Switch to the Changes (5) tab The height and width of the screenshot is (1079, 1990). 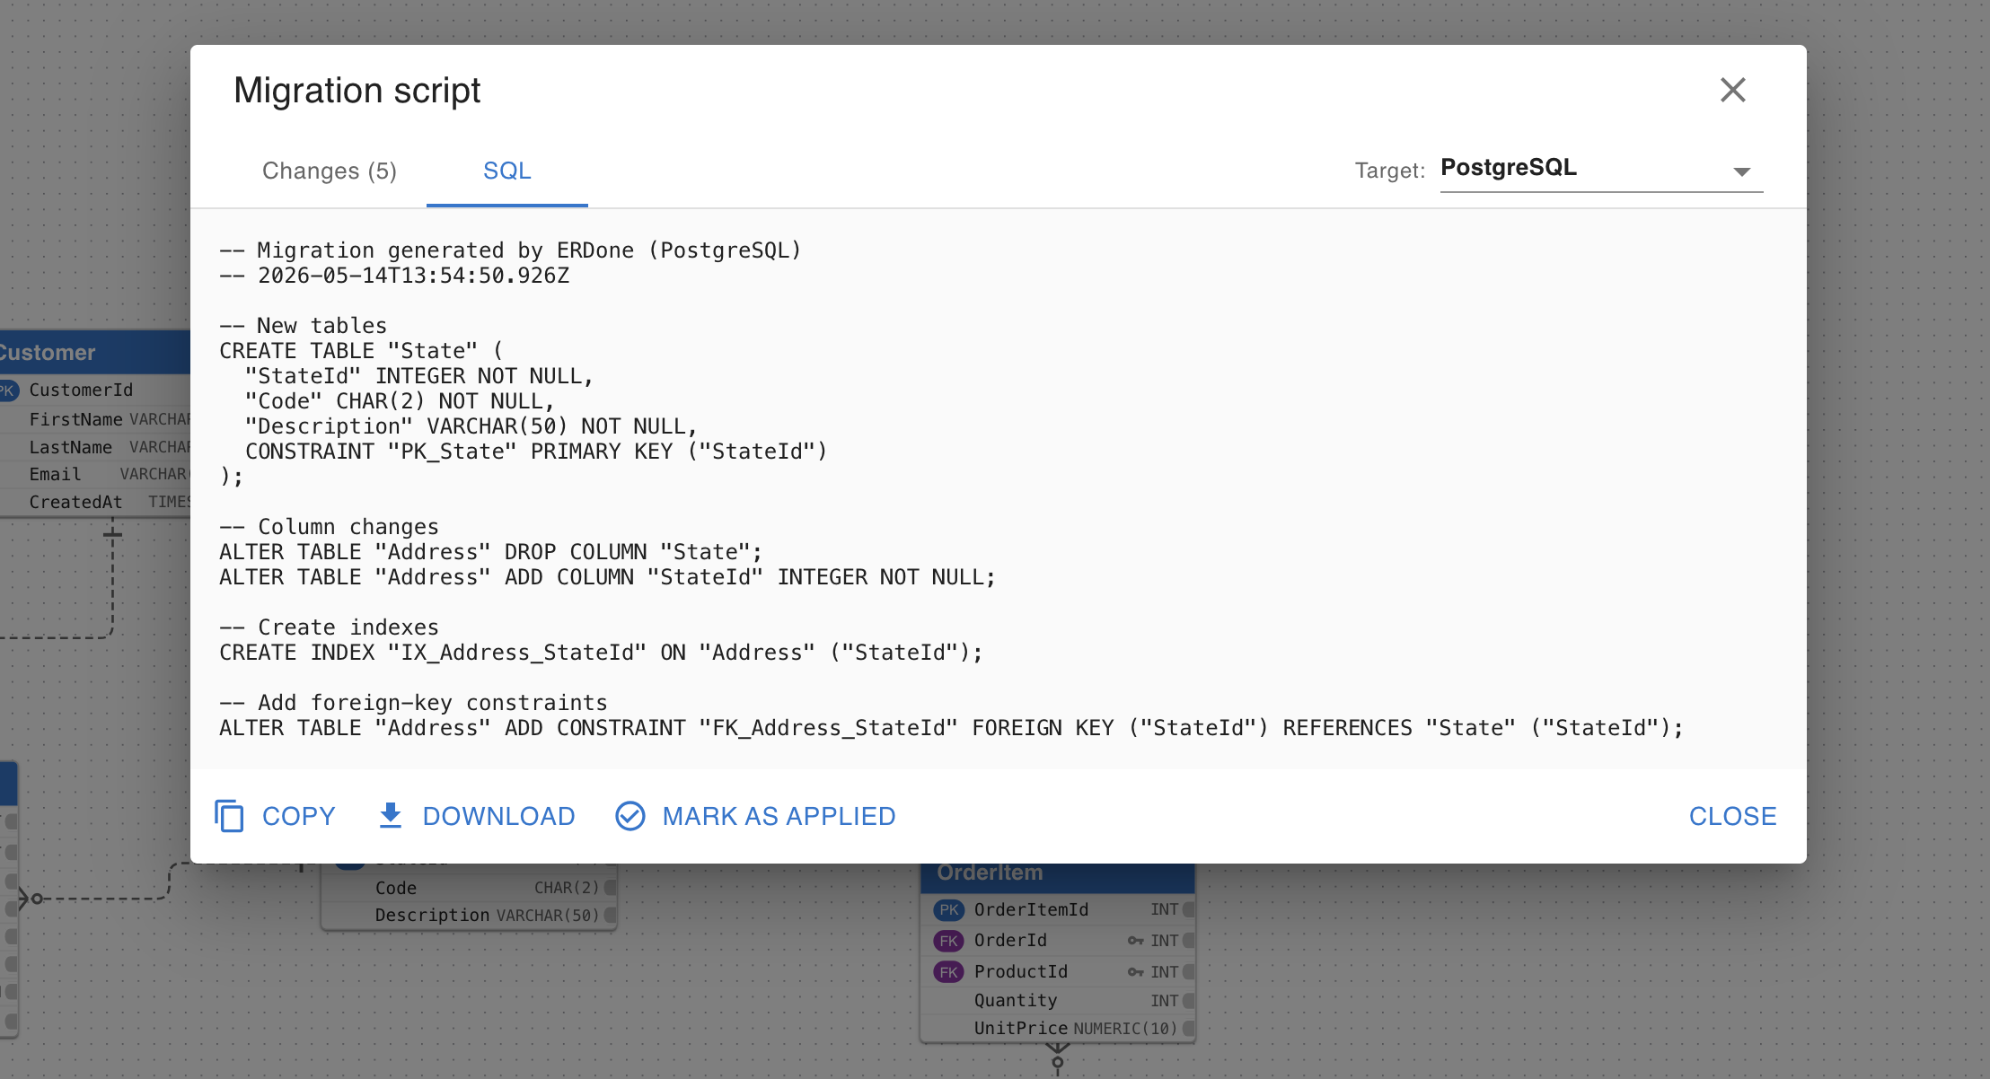[330, 171]
